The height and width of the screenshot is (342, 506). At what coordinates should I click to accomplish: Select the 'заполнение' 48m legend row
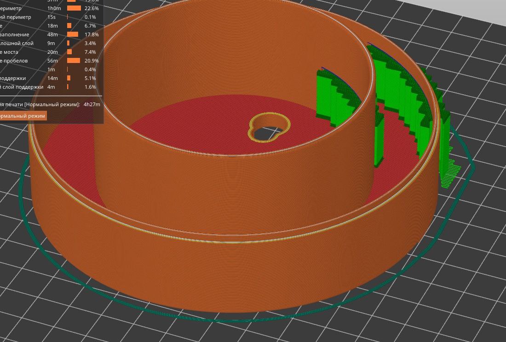coord(50,34)
